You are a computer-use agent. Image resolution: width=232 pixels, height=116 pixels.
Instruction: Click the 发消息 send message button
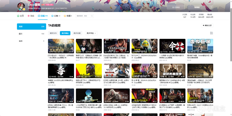tap(197, 7)
